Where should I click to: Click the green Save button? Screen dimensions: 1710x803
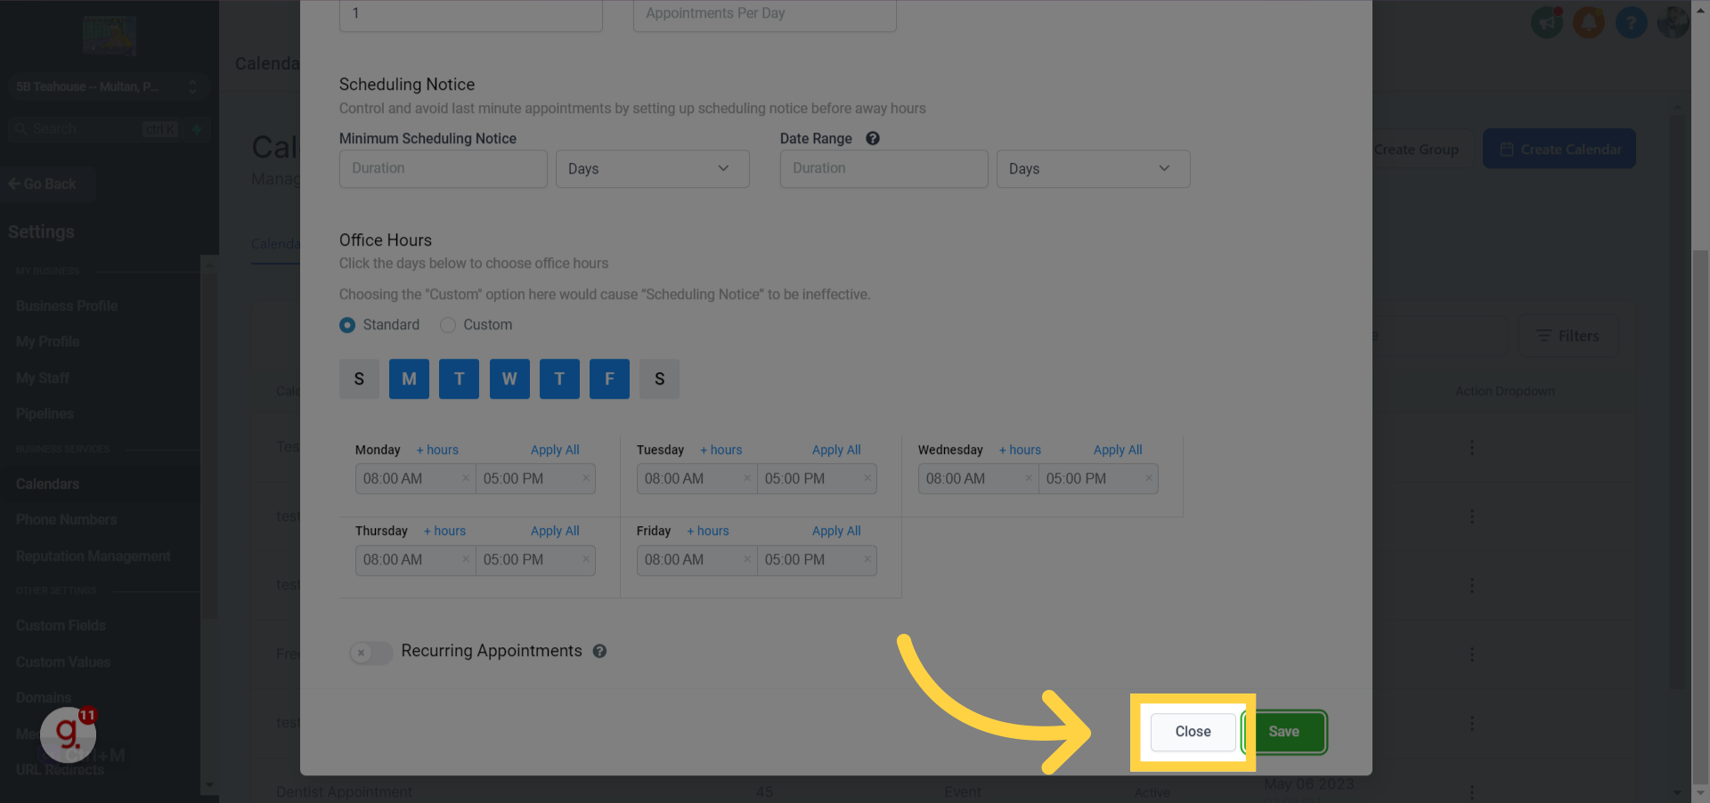tap(1283, 732)
